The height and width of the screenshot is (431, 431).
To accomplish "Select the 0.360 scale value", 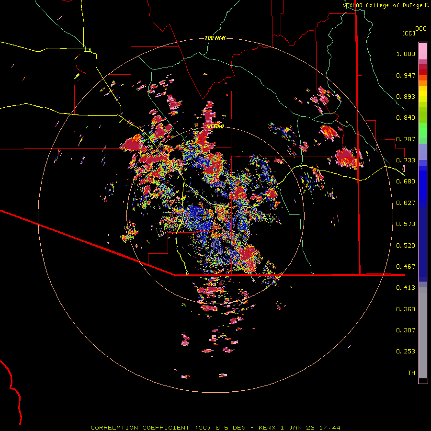I will point(406,309).
